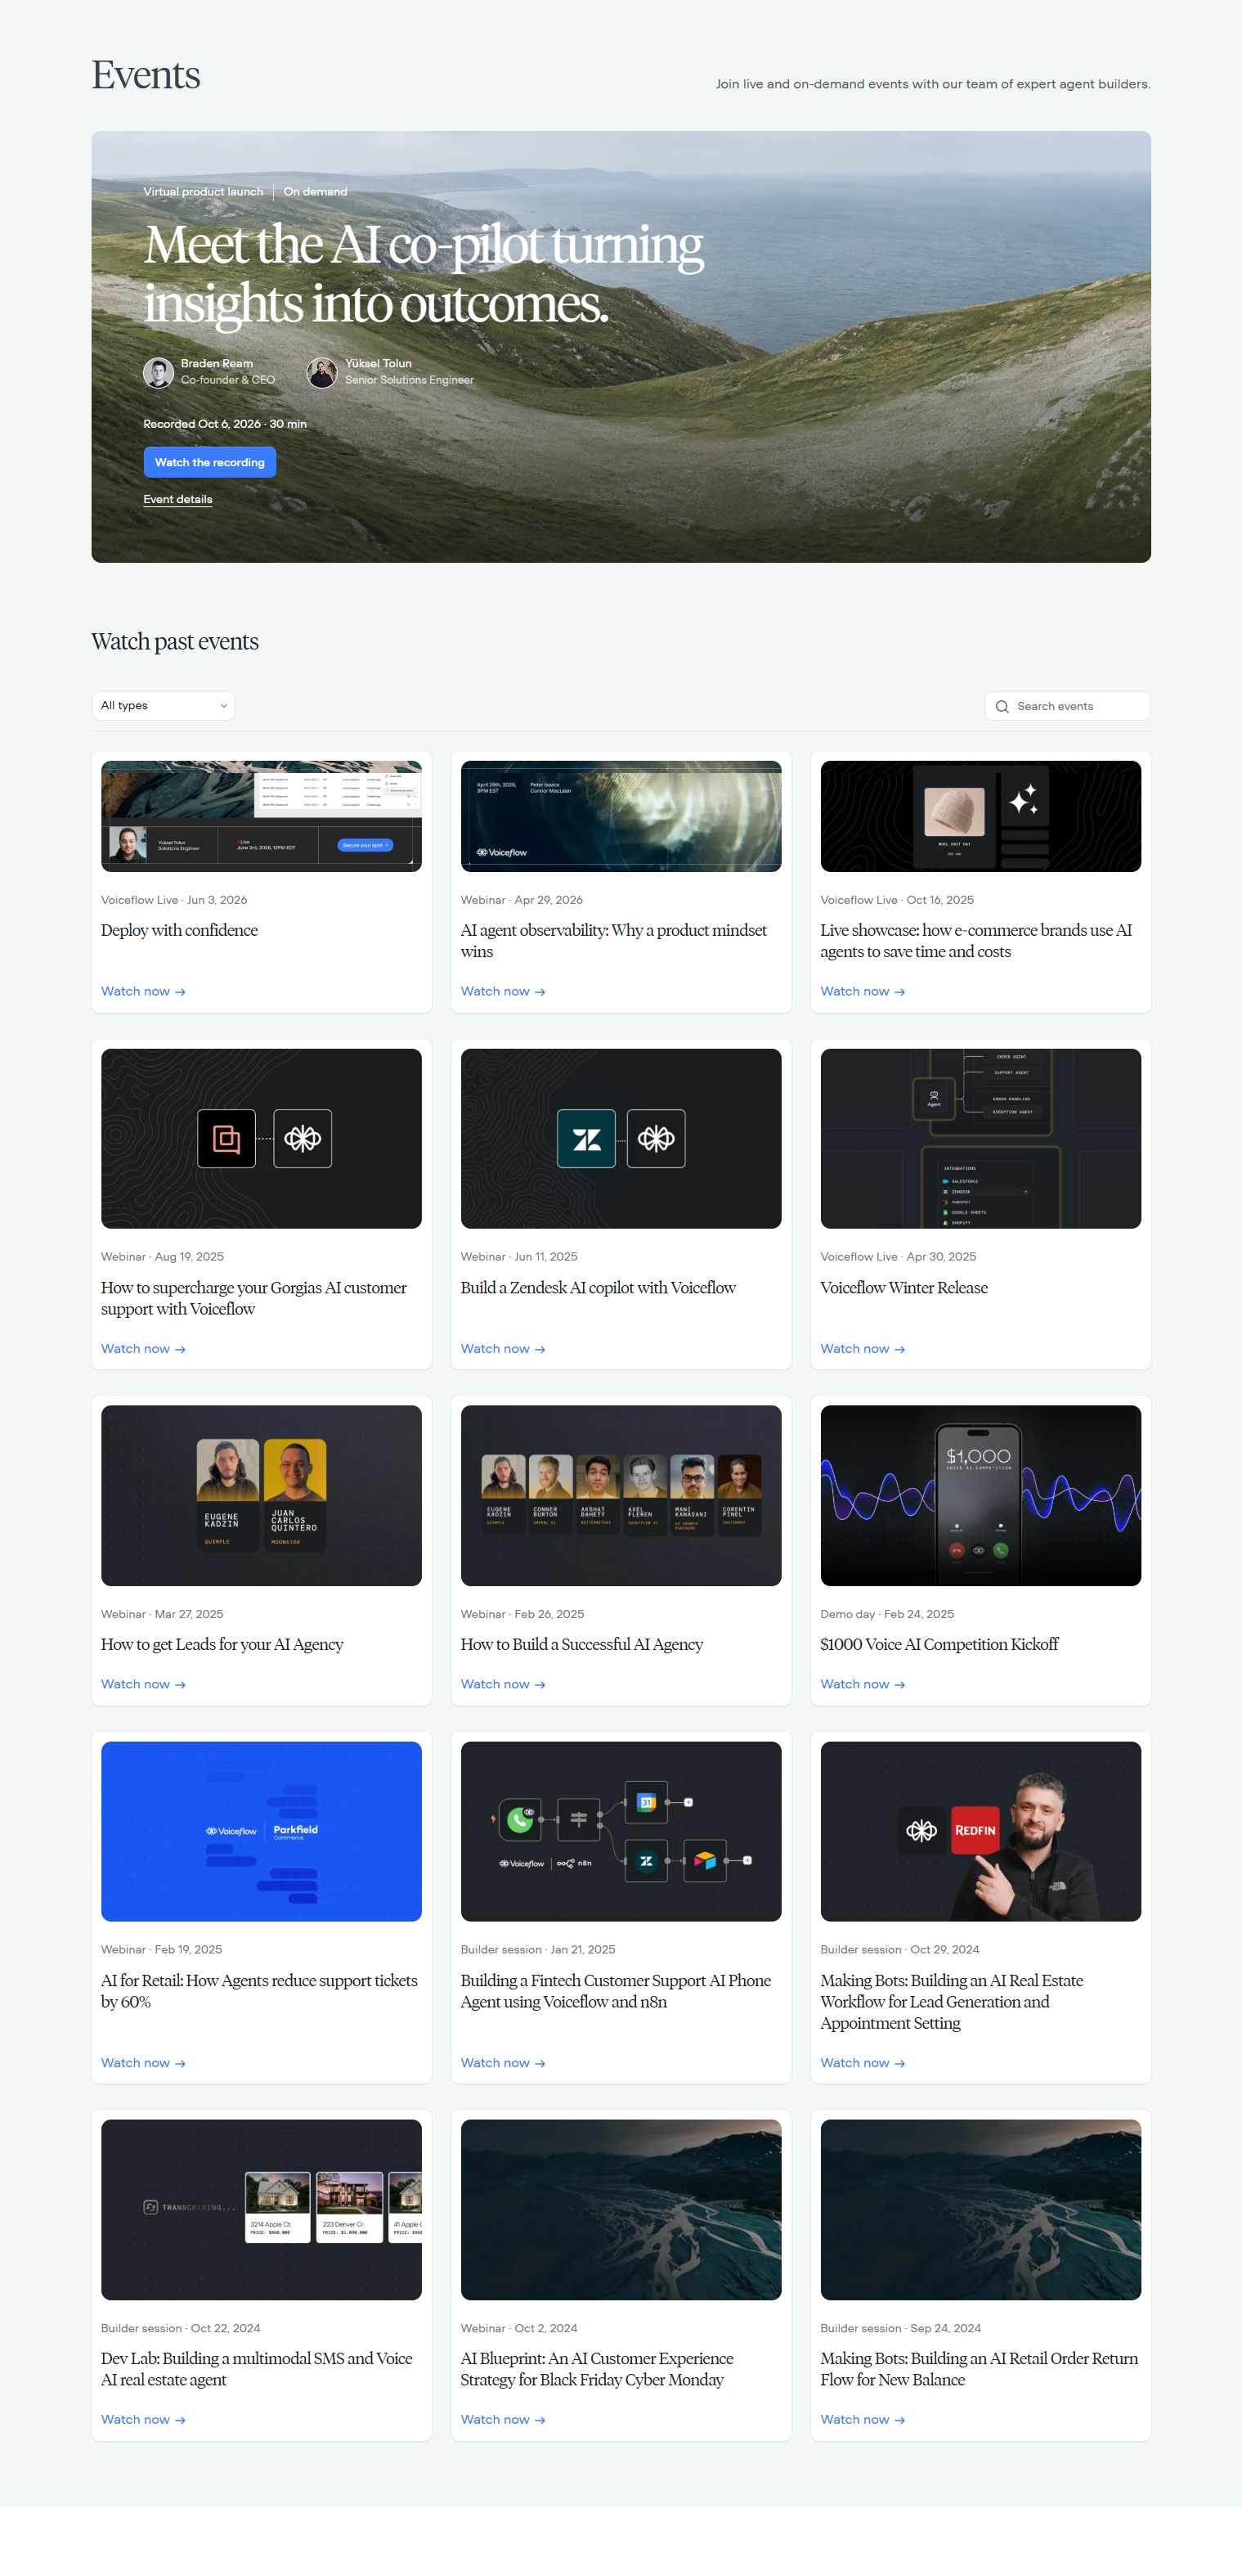Open the All types filter dropdown
The image size is (1242, 2576).
(x=163, y=705)
